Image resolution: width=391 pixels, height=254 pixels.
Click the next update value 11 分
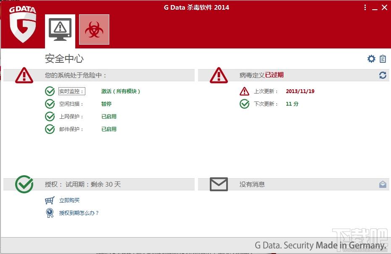[292, 104]
